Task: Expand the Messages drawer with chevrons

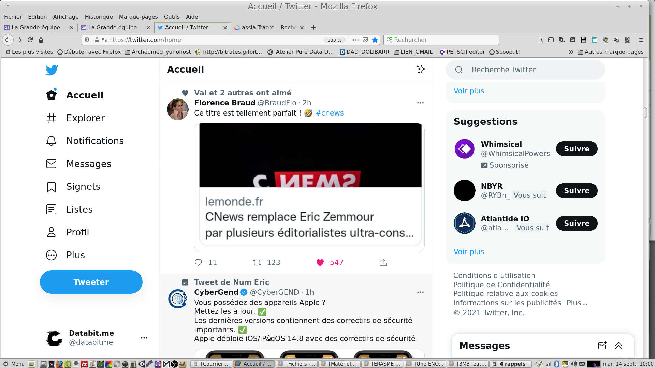Action: (618, 346)
